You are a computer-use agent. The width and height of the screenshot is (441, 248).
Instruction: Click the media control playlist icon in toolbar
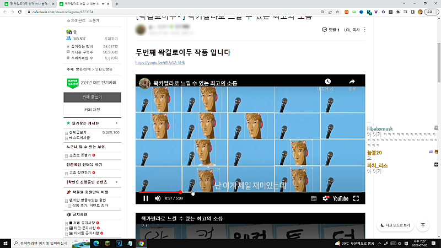[x=405, y=12]
